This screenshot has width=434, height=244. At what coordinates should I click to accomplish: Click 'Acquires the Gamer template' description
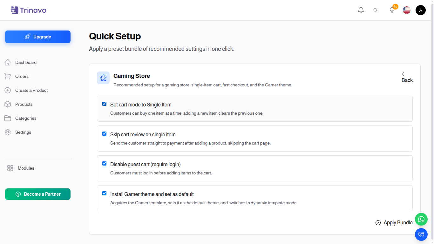tap(204, 203)
